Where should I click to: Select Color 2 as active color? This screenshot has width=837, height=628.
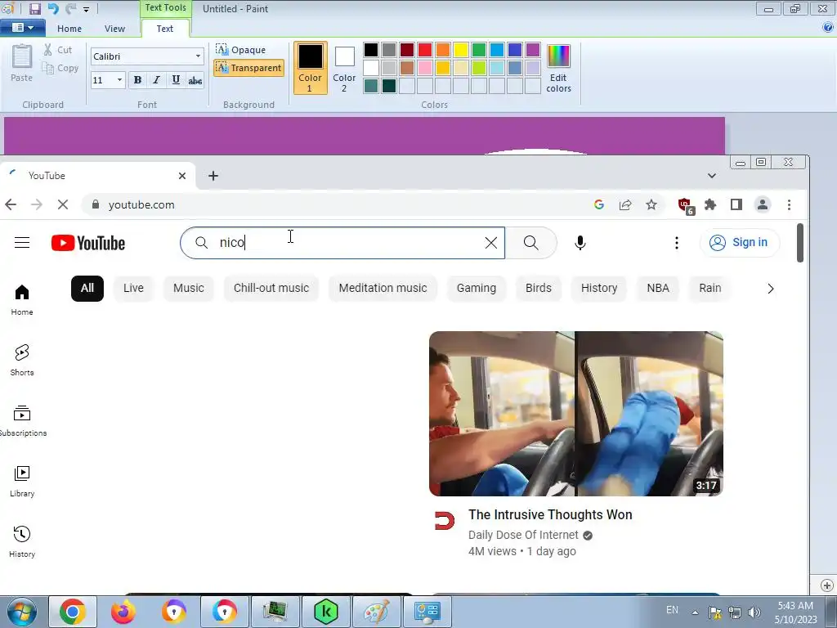[344, 68]
